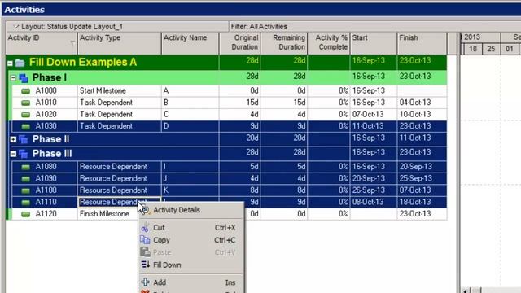Select Activity ID cell A1120
The image size is (521, 293).
(x=46, y=214)
